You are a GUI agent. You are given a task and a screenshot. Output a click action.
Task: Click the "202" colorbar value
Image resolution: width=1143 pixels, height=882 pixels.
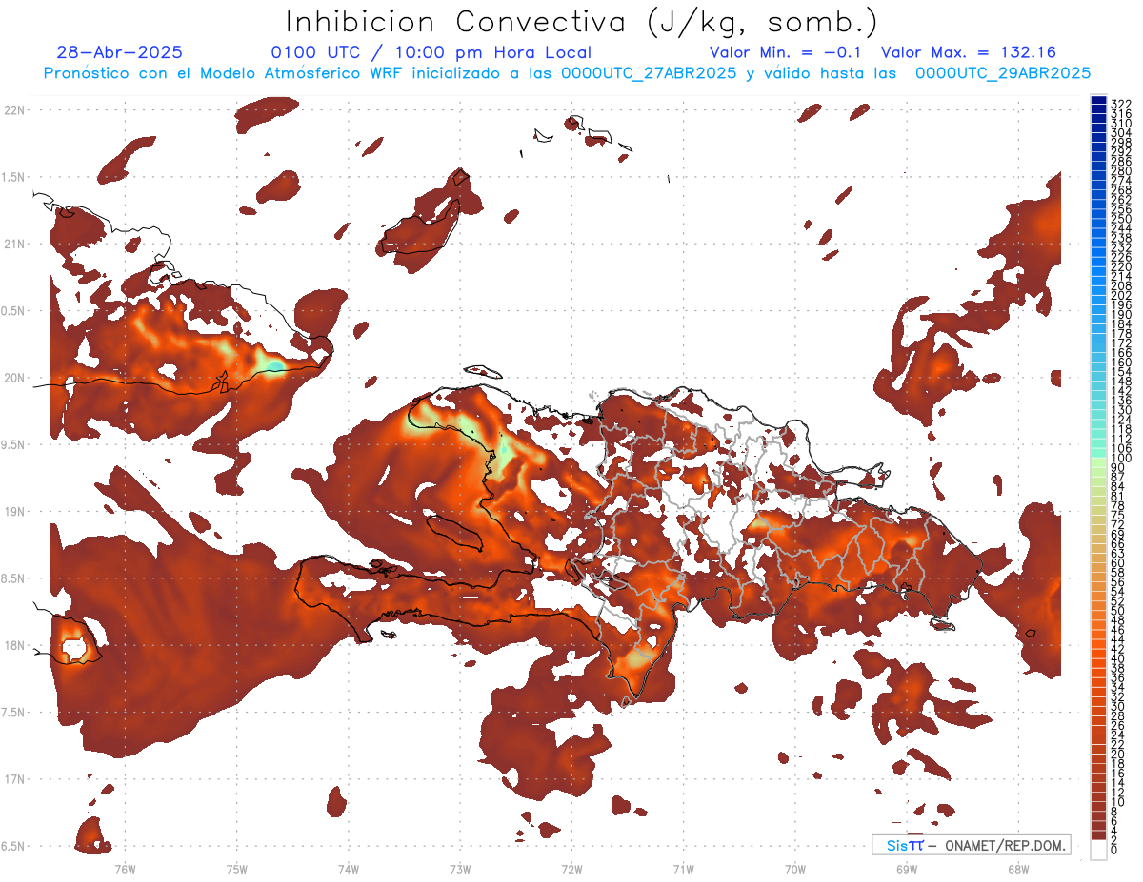tap(1120, 295)
